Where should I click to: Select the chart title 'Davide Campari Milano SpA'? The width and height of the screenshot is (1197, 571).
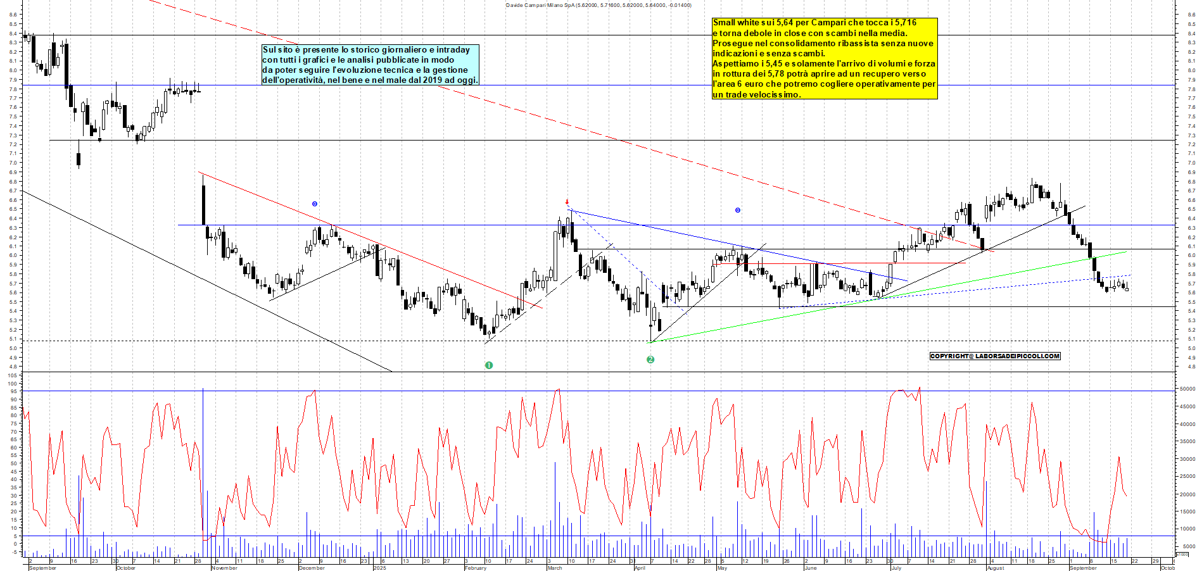(540, 5)
